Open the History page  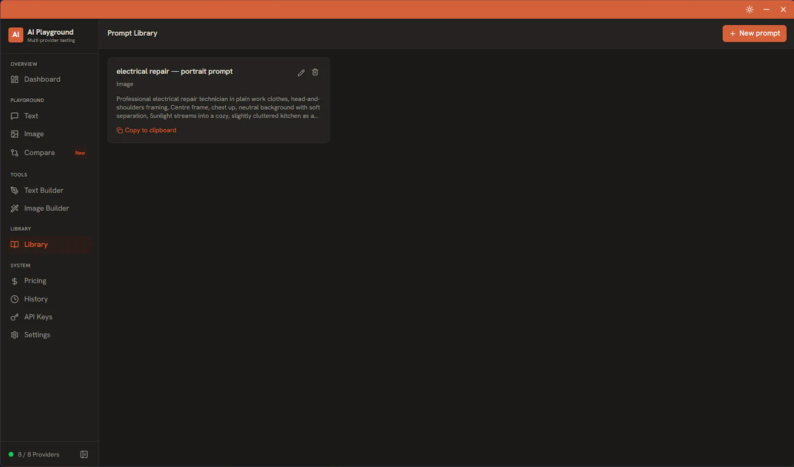50,299
